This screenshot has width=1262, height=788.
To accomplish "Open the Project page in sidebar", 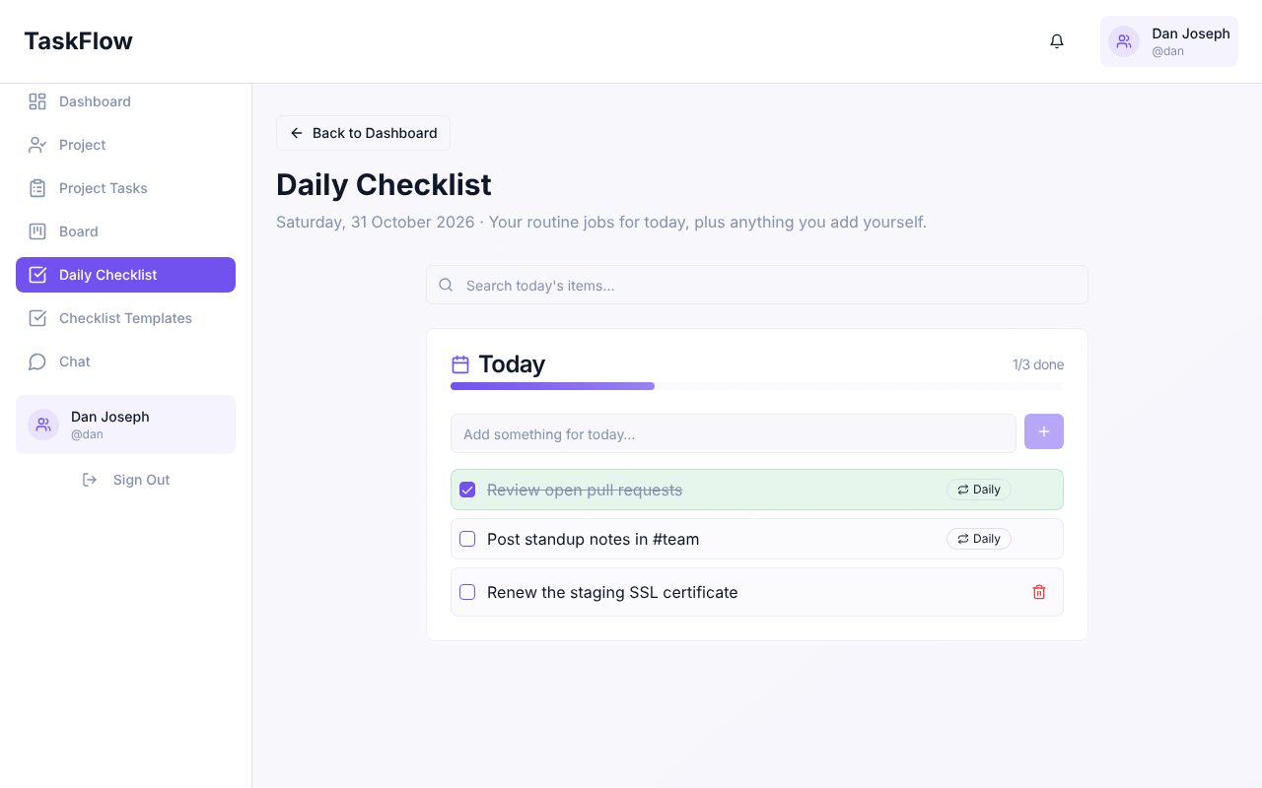I will [x=125, y=145].
